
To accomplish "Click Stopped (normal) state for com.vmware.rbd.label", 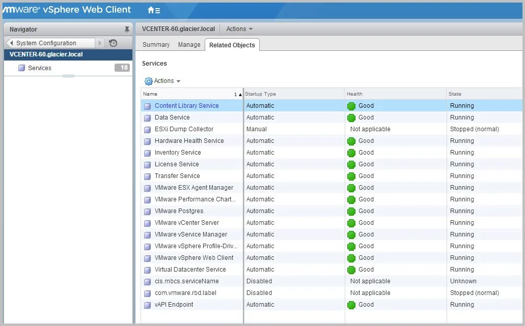I will click(475, 293).
